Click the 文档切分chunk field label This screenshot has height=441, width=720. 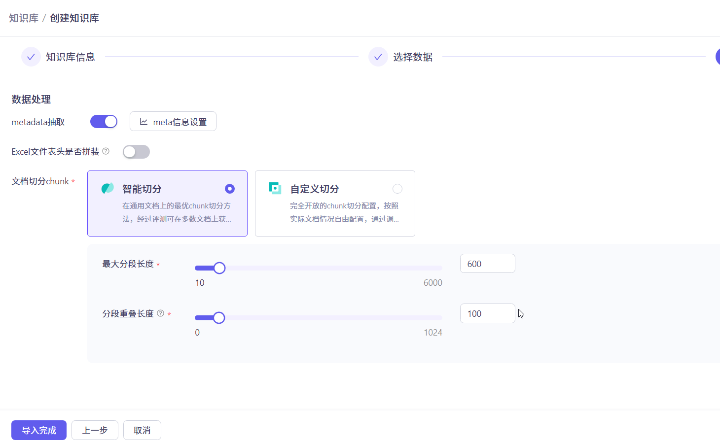click(x=40, y=181)
